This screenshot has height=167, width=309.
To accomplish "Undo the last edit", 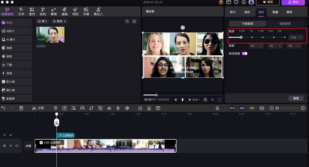I will [x=3, y=108].
